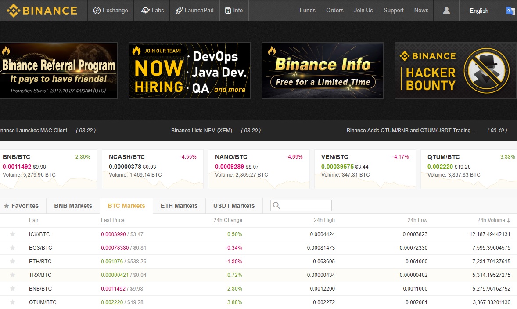Open the NCASH/BTC ticker card
517x309 pixels.
click(153, 169)
